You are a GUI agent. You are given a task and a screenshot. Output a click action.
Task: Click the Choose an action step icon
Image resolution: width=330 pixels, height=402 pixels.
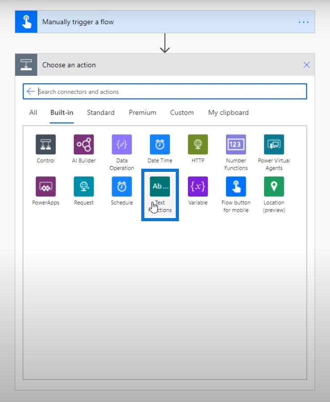click(26, 65)
